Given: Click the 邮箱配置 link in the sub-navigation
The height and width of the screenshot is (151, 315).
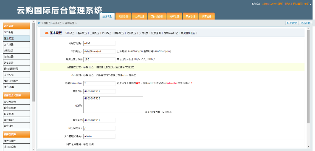Looking at the screenshot, I should 119,33.
